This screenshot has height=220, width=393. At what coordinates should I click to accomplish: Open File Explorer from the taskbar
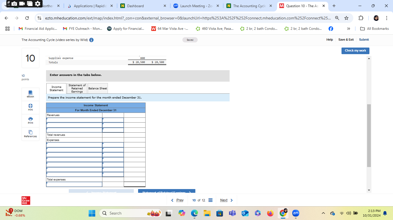[207, 213]
